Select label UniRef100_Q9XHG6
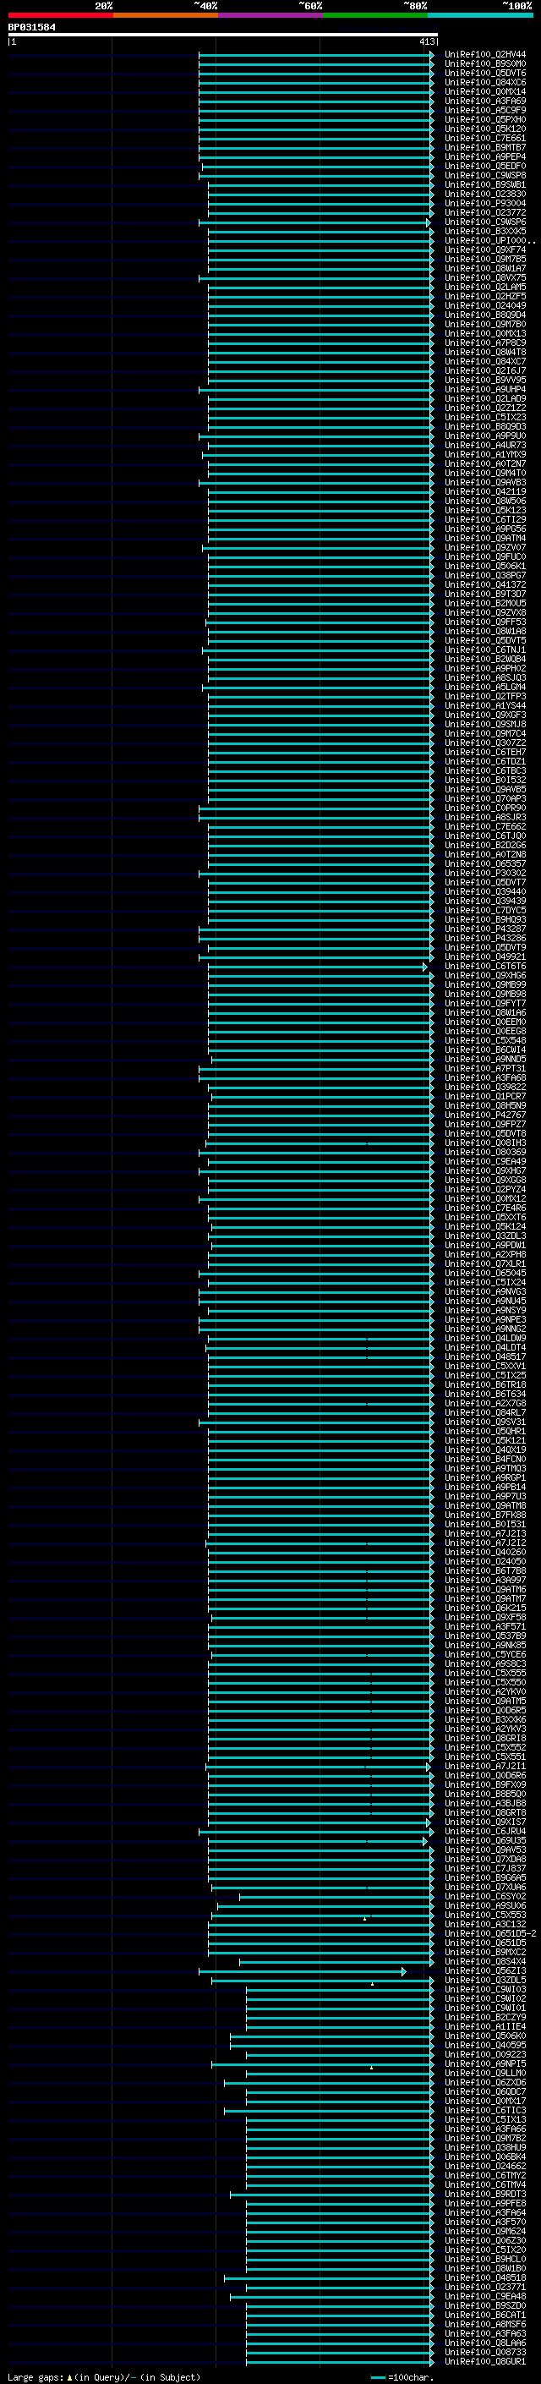The width and height of the screenshot is (541, 2384). pos(485,975)
